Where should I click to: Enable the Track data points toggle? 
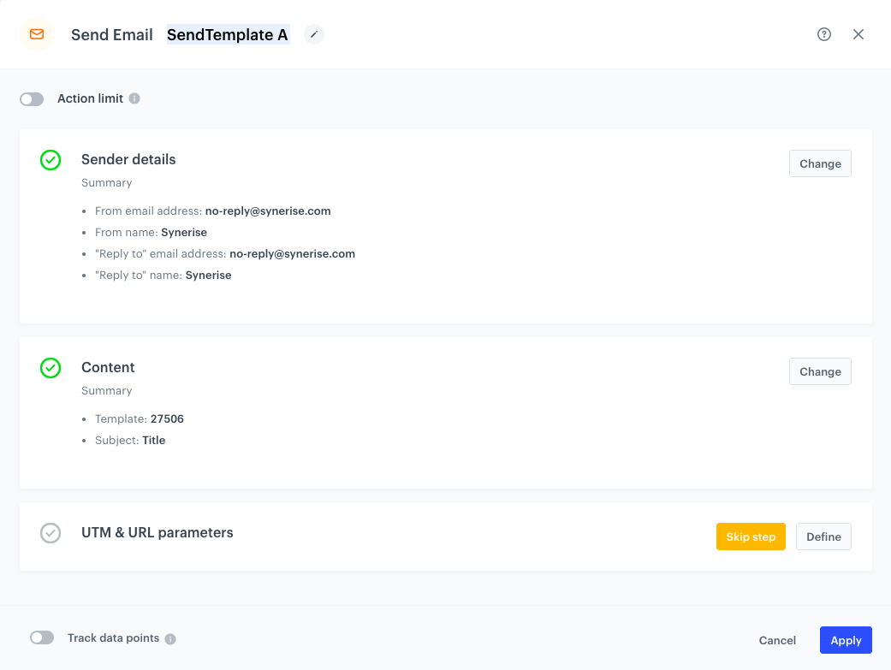pos(41,637)
